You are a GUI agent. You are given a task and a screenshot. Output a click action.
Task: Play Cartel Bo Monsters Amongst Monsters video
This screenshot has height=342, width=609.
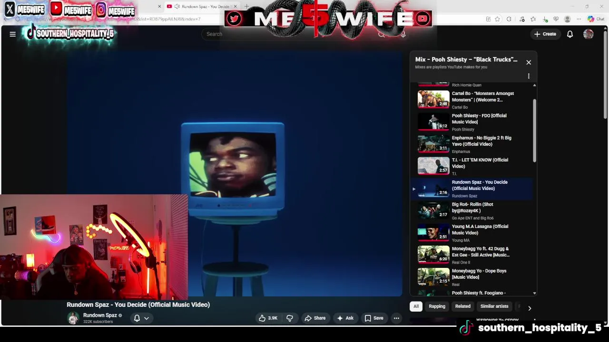(471, 100)
